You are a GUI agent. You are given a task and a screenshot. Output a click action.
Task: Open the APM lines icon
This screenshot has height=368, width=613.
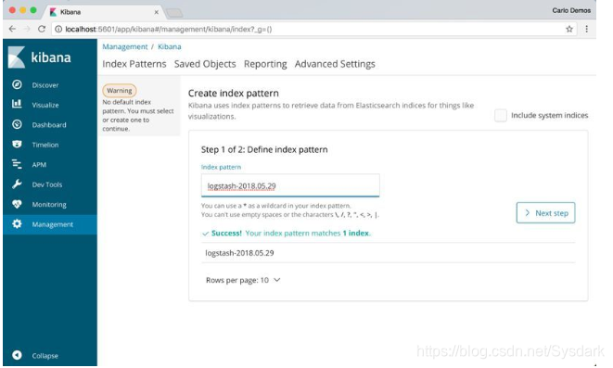pyautogui.click(x=17, y=164)
